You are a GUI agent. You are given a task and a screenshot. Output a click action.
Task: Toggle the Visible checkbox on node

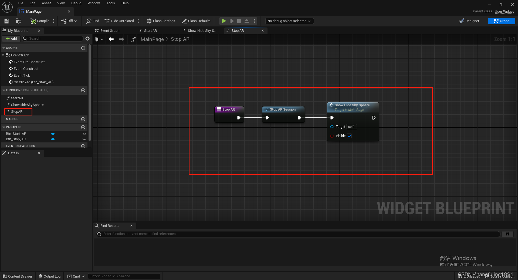350,136
